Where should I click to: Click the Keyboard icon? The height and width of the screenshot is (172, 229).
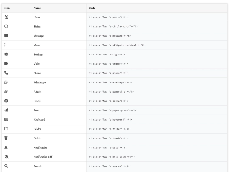[6, 119]
